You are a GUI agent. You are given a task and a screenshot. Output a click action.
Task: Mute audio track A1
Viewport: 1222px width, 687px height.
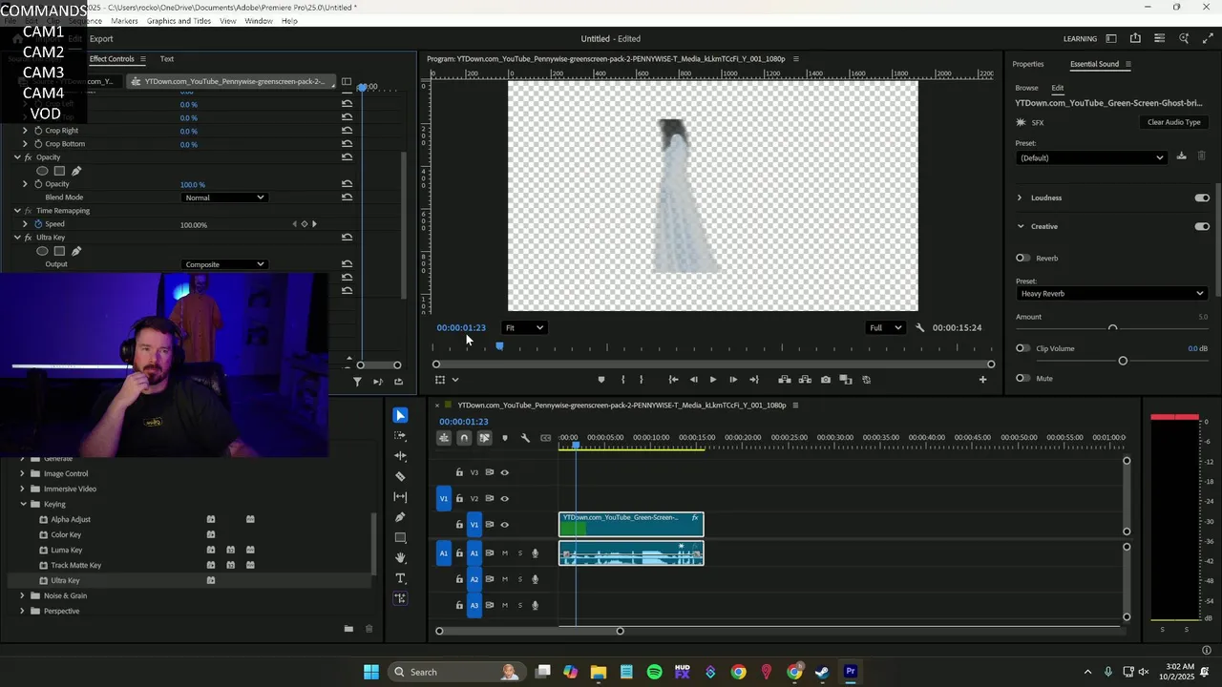click(505, 553)
